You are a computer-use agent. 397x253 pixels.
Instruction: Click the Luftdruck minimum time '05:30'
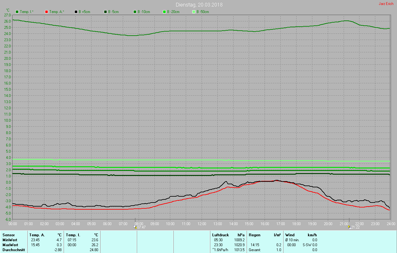point(218,240)
